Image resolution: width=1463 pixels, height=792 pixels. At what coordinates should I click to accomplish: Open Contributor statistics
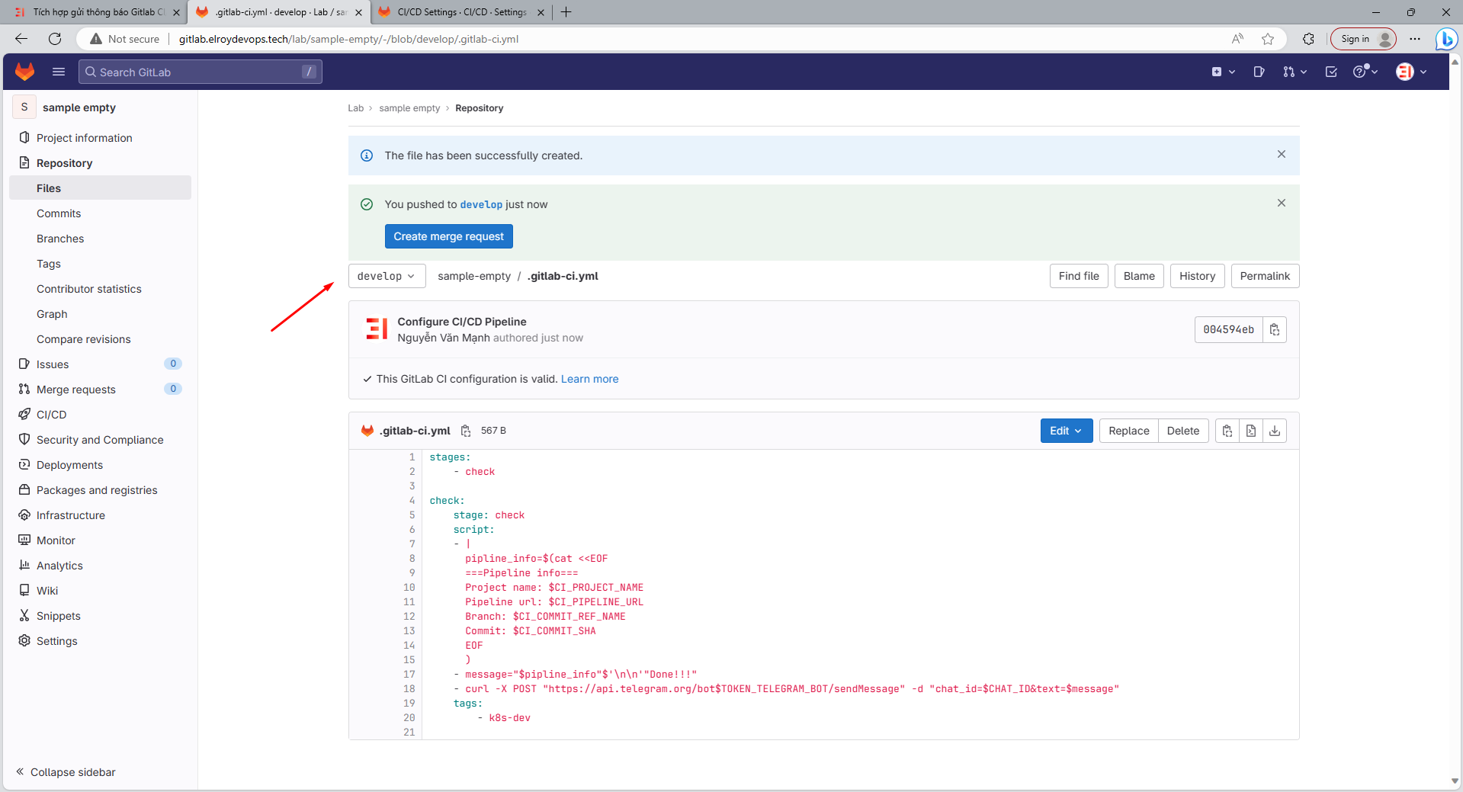pyautogui.click(x=100, y=289)
